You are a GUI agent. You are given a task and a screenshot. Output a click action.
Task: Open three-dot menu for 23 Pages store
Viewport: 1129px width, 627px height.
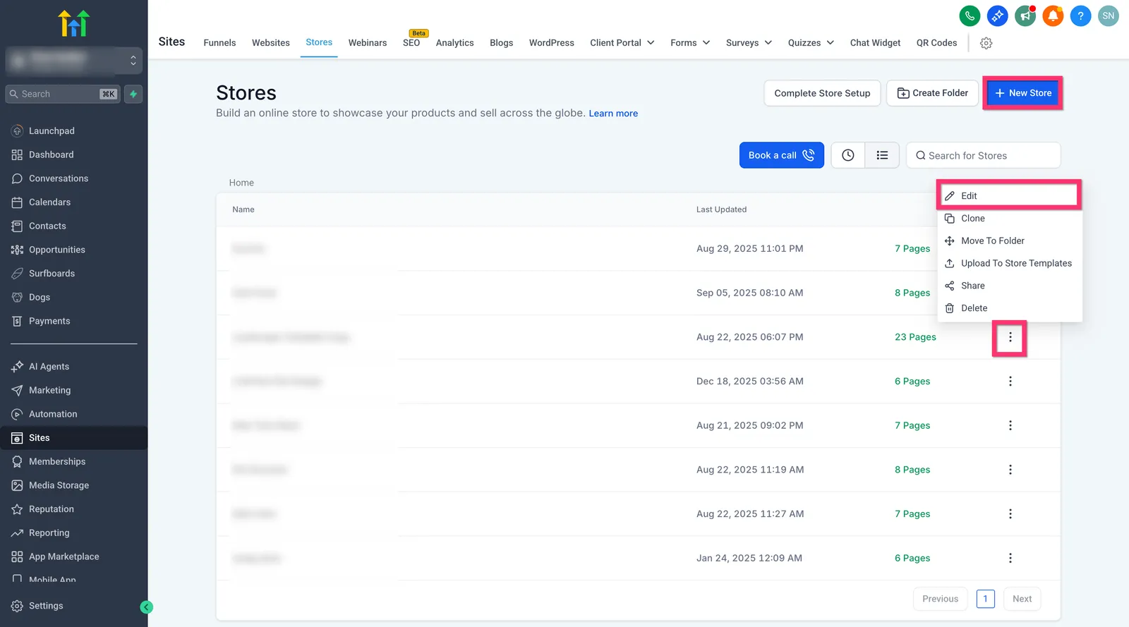pyautogui.click(x=1010, y=337)
